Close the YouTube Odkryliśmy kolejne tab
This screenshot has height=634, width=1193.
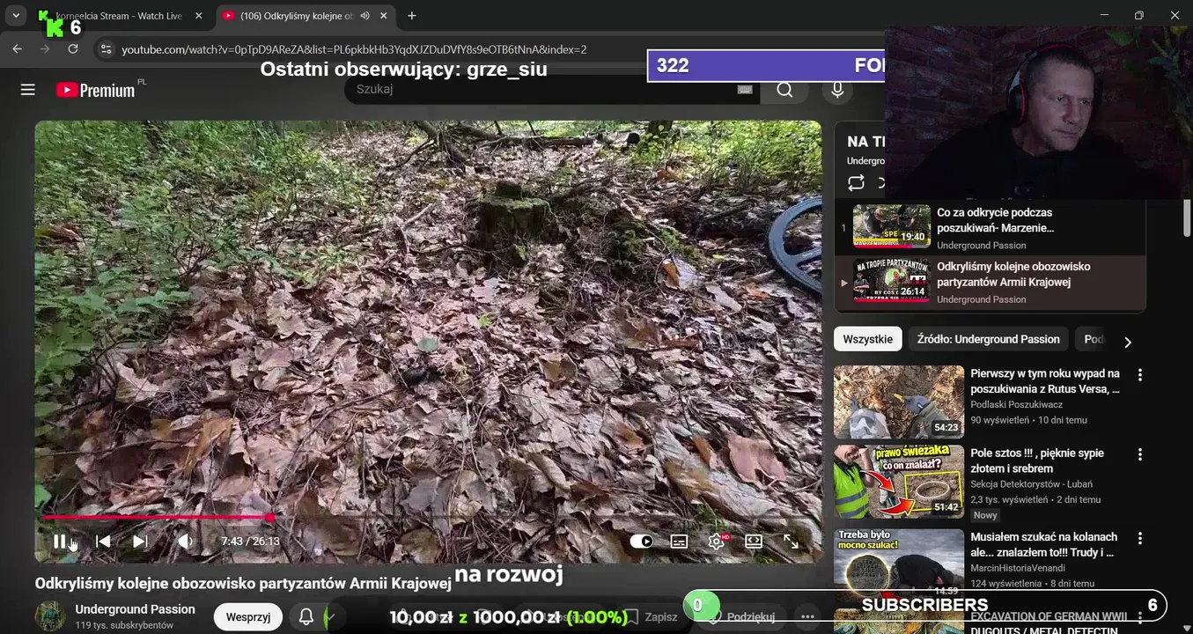pyautogui.click(x=385, y=16)
